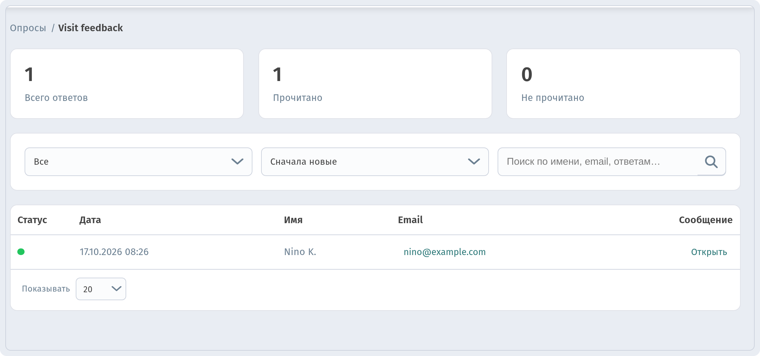760x356 pixels.
Task: Click the 'Имя' column header
Action: [x=293, y=220]
